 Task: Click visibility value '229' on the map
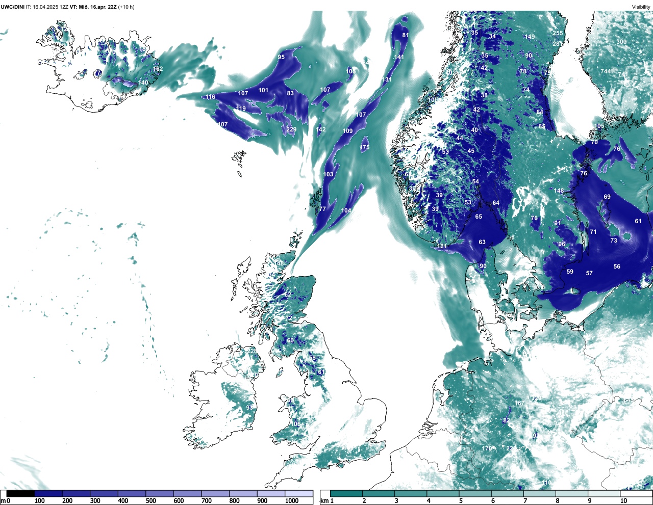click(x=291, y=129)
